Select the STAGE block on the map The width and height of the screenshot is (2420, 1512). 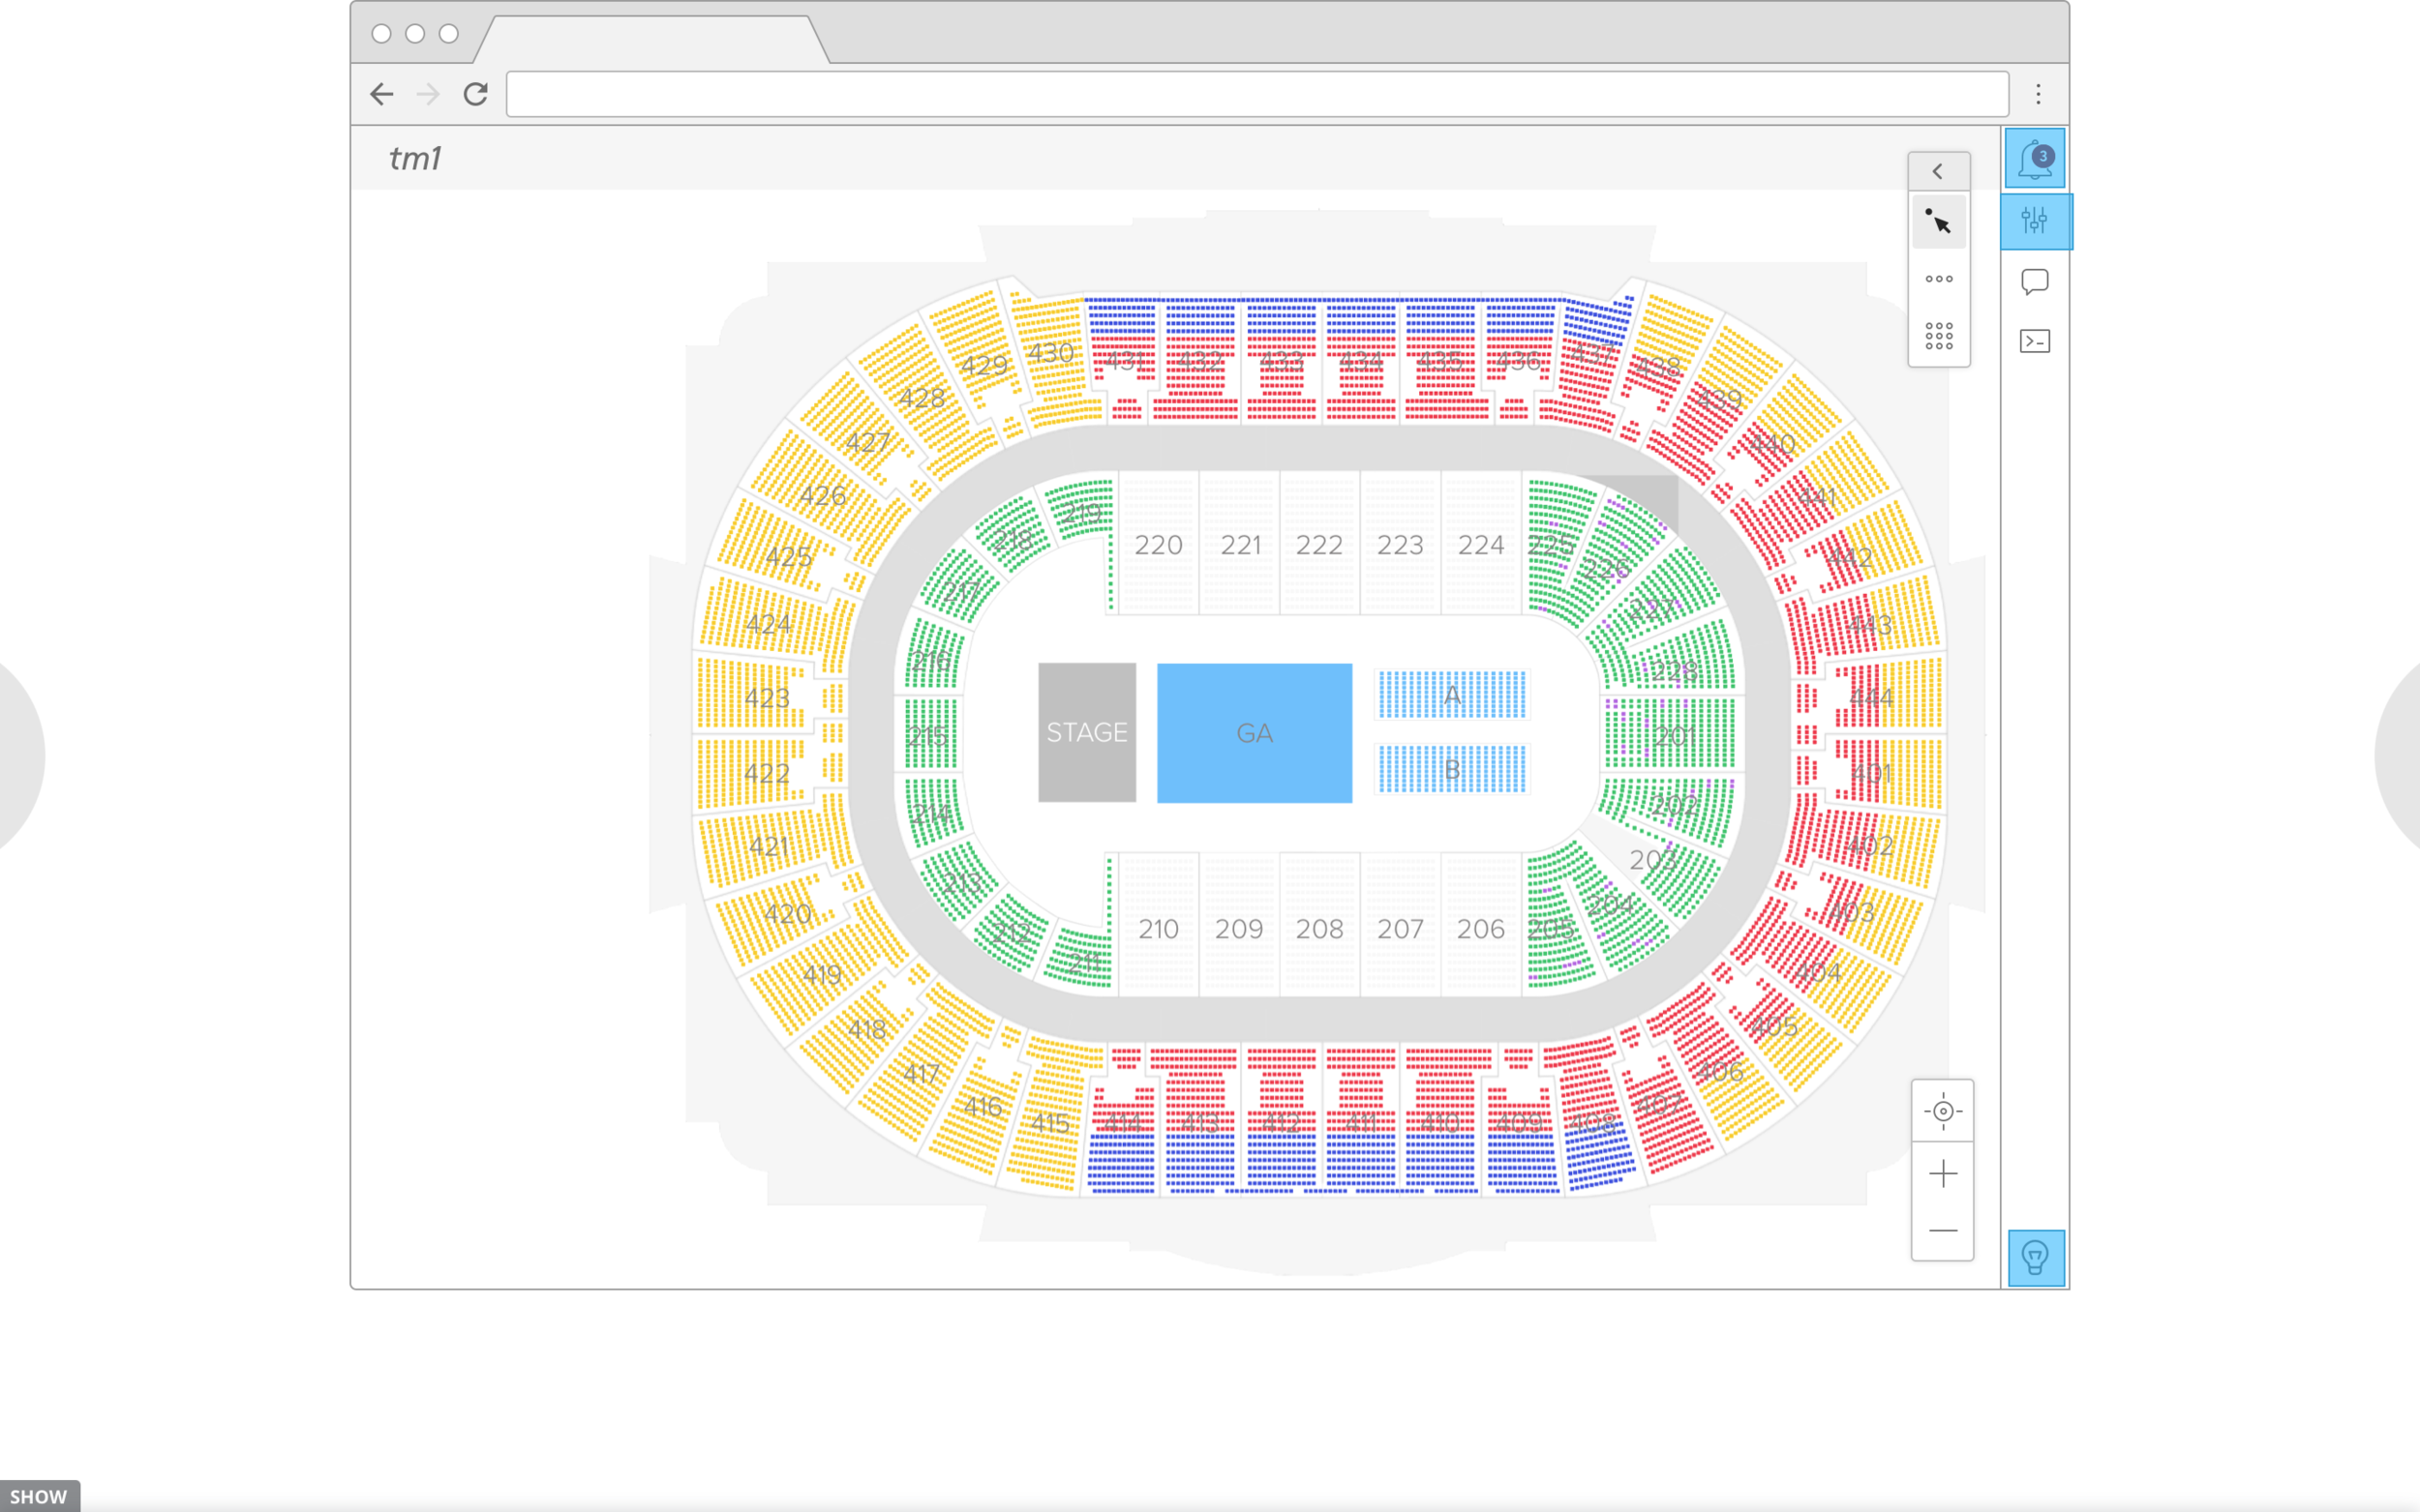click(1086, 732)
